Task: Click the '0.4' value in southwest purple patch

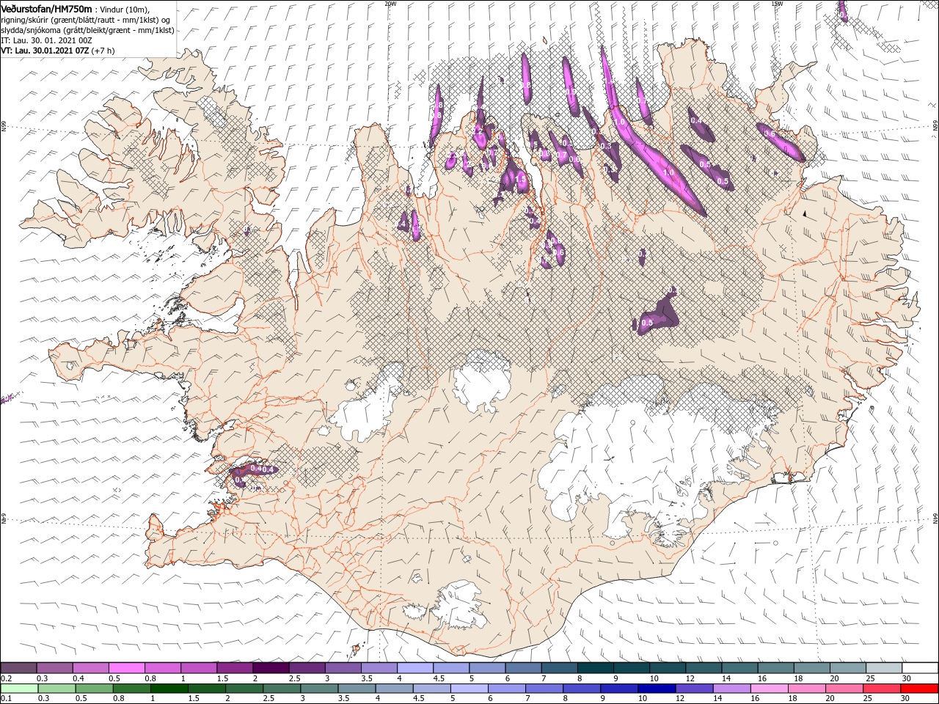Action: point(267,470)
